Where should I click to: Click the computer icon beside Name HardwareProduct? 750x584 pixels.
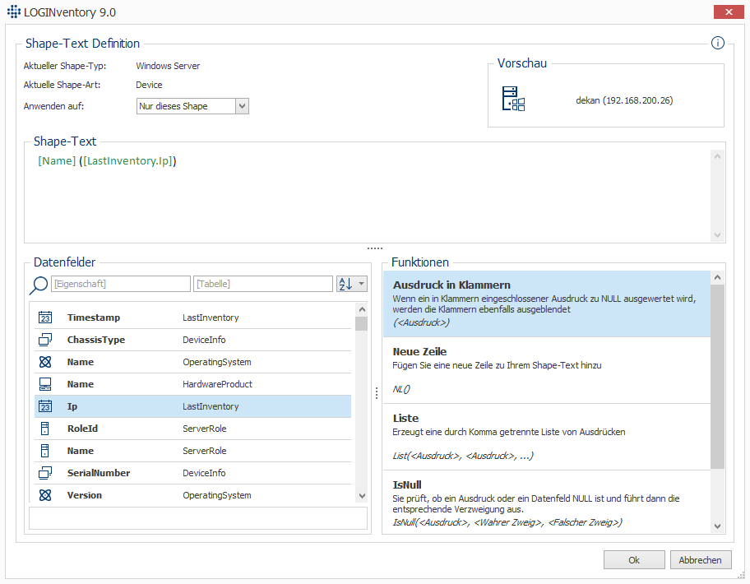point(45,384)
